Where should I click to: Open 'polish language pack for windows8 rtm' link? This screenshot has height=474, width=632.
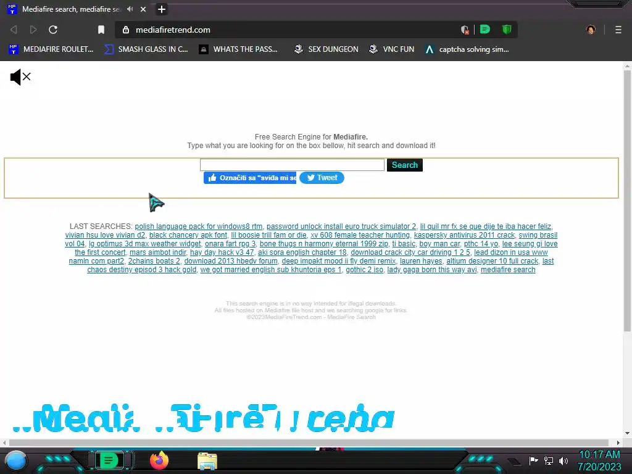click(199, 227)
